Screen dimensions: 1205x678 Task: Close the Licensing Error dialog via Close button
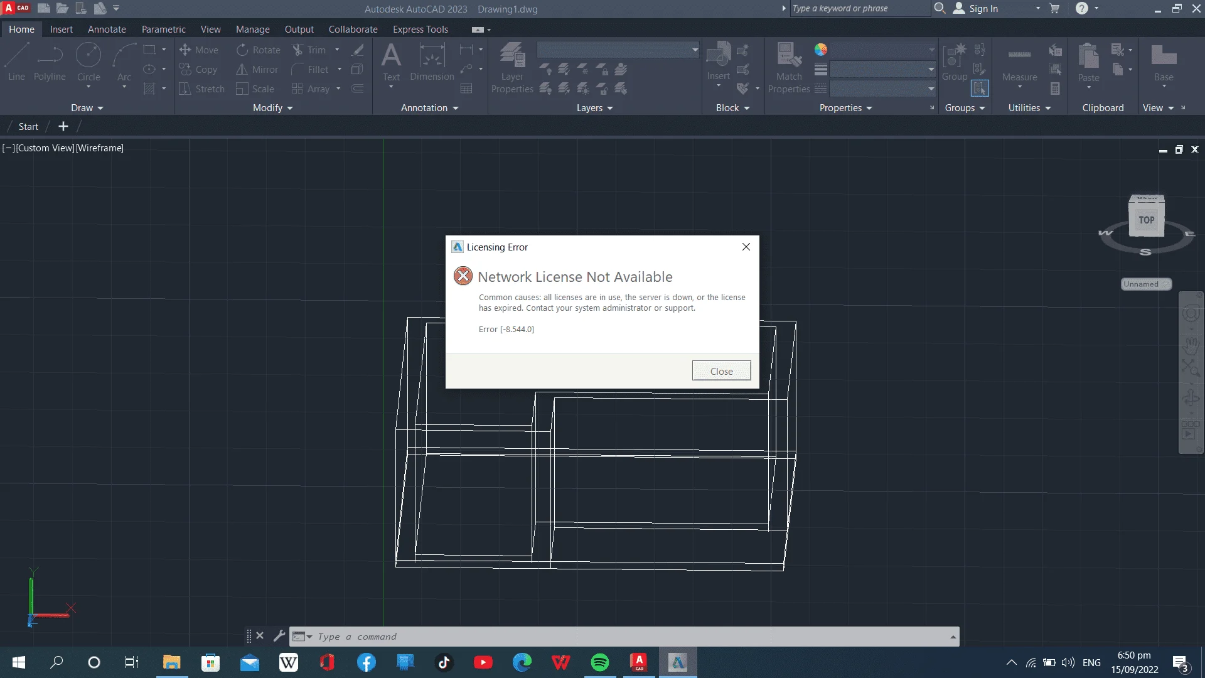tap(721, 370)
